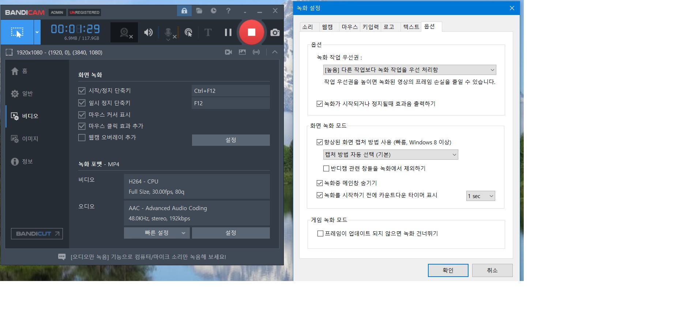
Task: Collapse the Bandicam panel with chevron up
Action: point(275,52)
